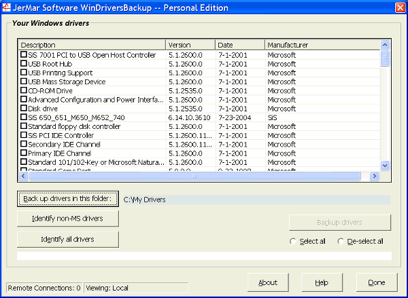Sort list by Date column header
Image resolution: width=408 pixels, height=298 pixels.
(240, 45)
